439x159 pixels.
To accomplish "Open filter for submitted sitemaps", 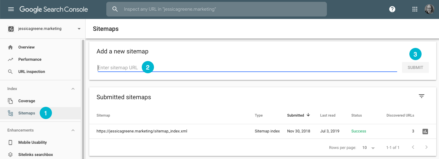I will [422, 96].
